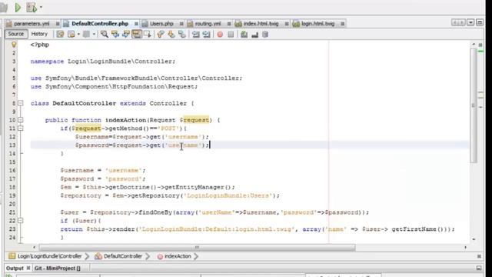Viewport: 492px width, 277px height.
Task: Click the Debug Project toolbar icon
Action: [x=32, y=7]
